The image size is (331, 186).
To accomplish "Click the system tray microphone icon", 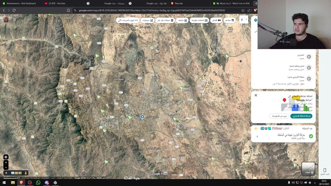I will click(289, 183).
